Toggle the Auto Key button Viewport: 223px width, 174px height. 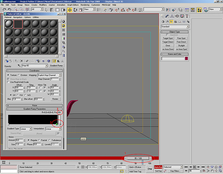pos(158,167)
